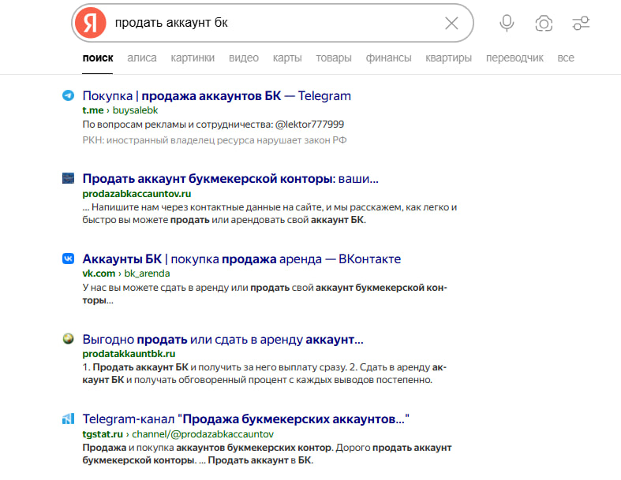Click snippet starting «Напишите нам через контактные»

click(270, 214)
